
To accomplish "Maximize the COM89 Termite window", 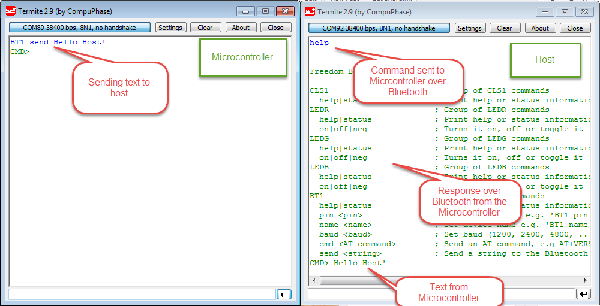I will coord(265,11).
